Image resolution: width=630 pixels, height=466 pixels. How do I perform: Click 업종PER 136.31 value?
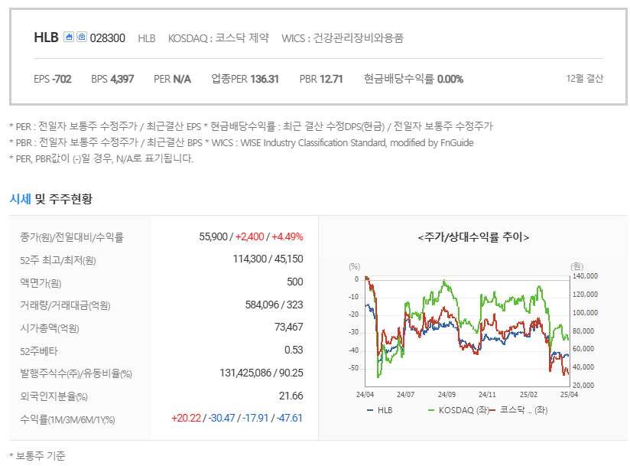[x=245, y=79]
